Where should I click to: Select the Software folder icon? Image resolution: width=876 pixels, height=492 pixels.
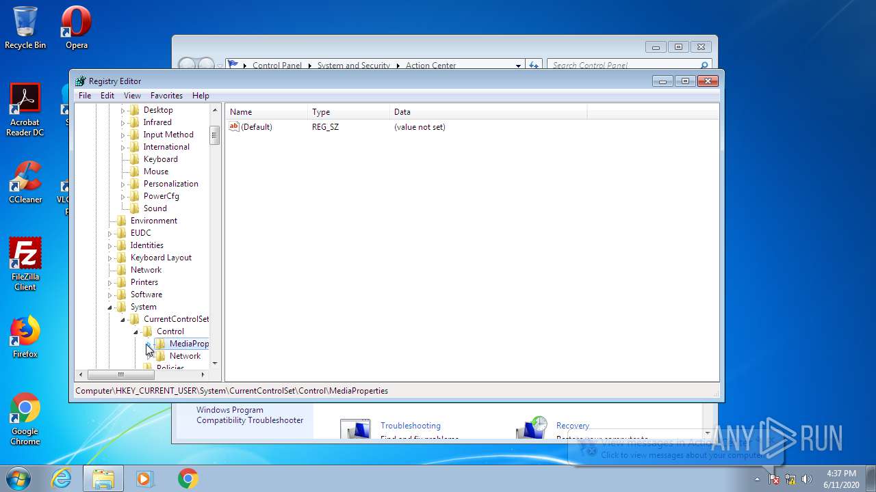coord(121,295)
